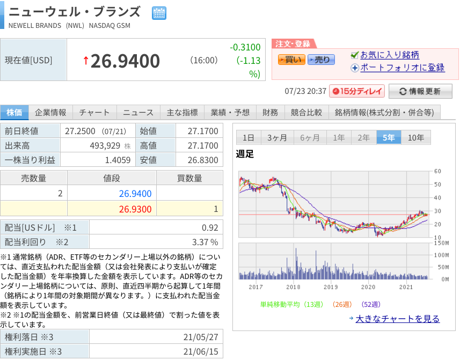Click the volume bar chart
The image size is (460, 360).
pyautogui.click(x=334, y=261)
